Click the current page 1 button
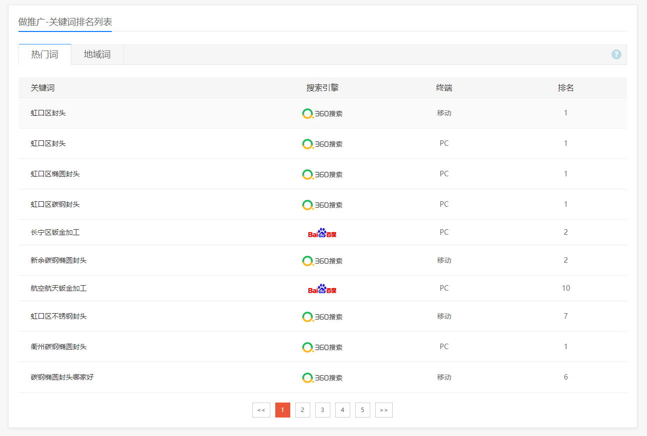The height and width of the screenshot is (436, 647). [282, 410]
